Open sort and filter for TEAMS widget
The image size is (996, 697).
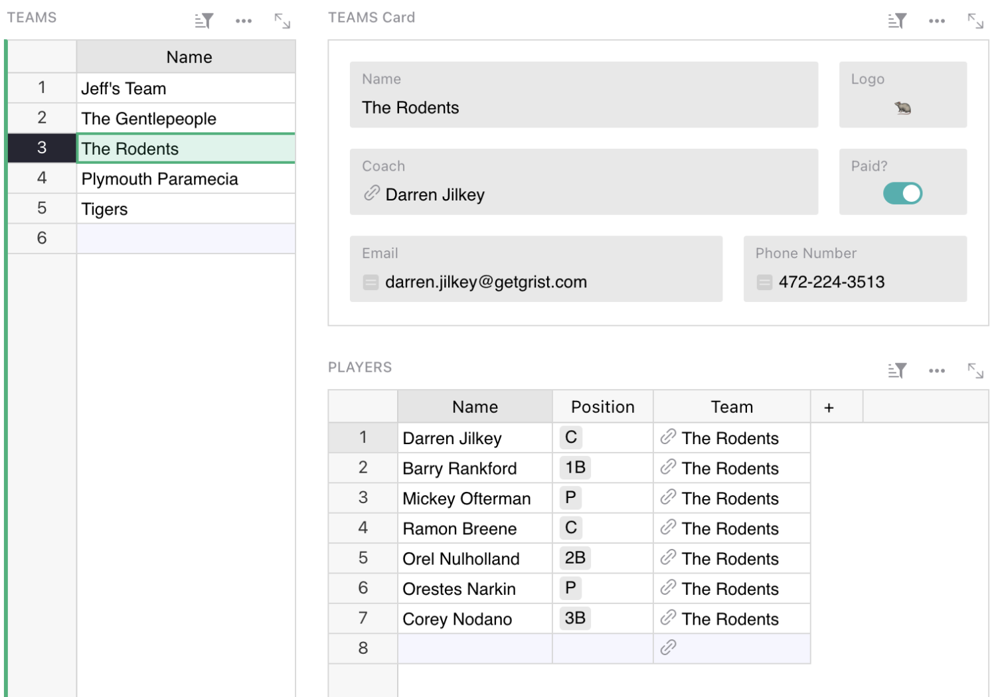(205, 21)
